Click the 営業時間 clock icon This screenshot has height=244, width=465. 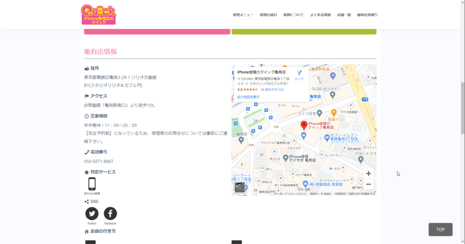tap(87, 117)
